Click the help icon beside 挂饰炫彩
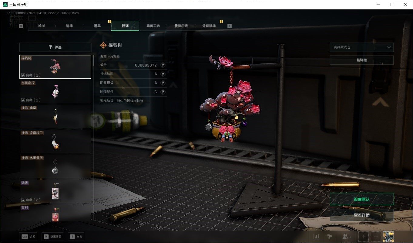Screen dimensions: 413x243 tap(163, 74)
